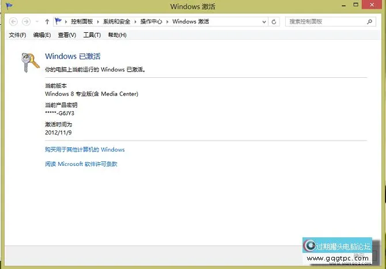This screenshot has width=386, height=269.
Task: Select product key text *****-G6JY3
Action: pos(59,113)
